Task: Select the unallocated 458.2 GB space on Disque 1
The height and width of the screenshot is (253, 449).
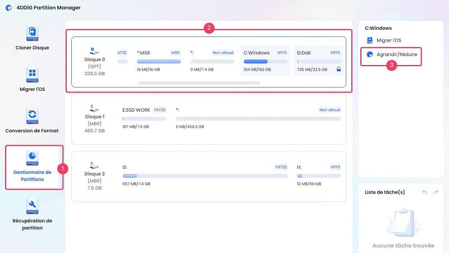Action: pyautogui.click(x=258, y=118)
